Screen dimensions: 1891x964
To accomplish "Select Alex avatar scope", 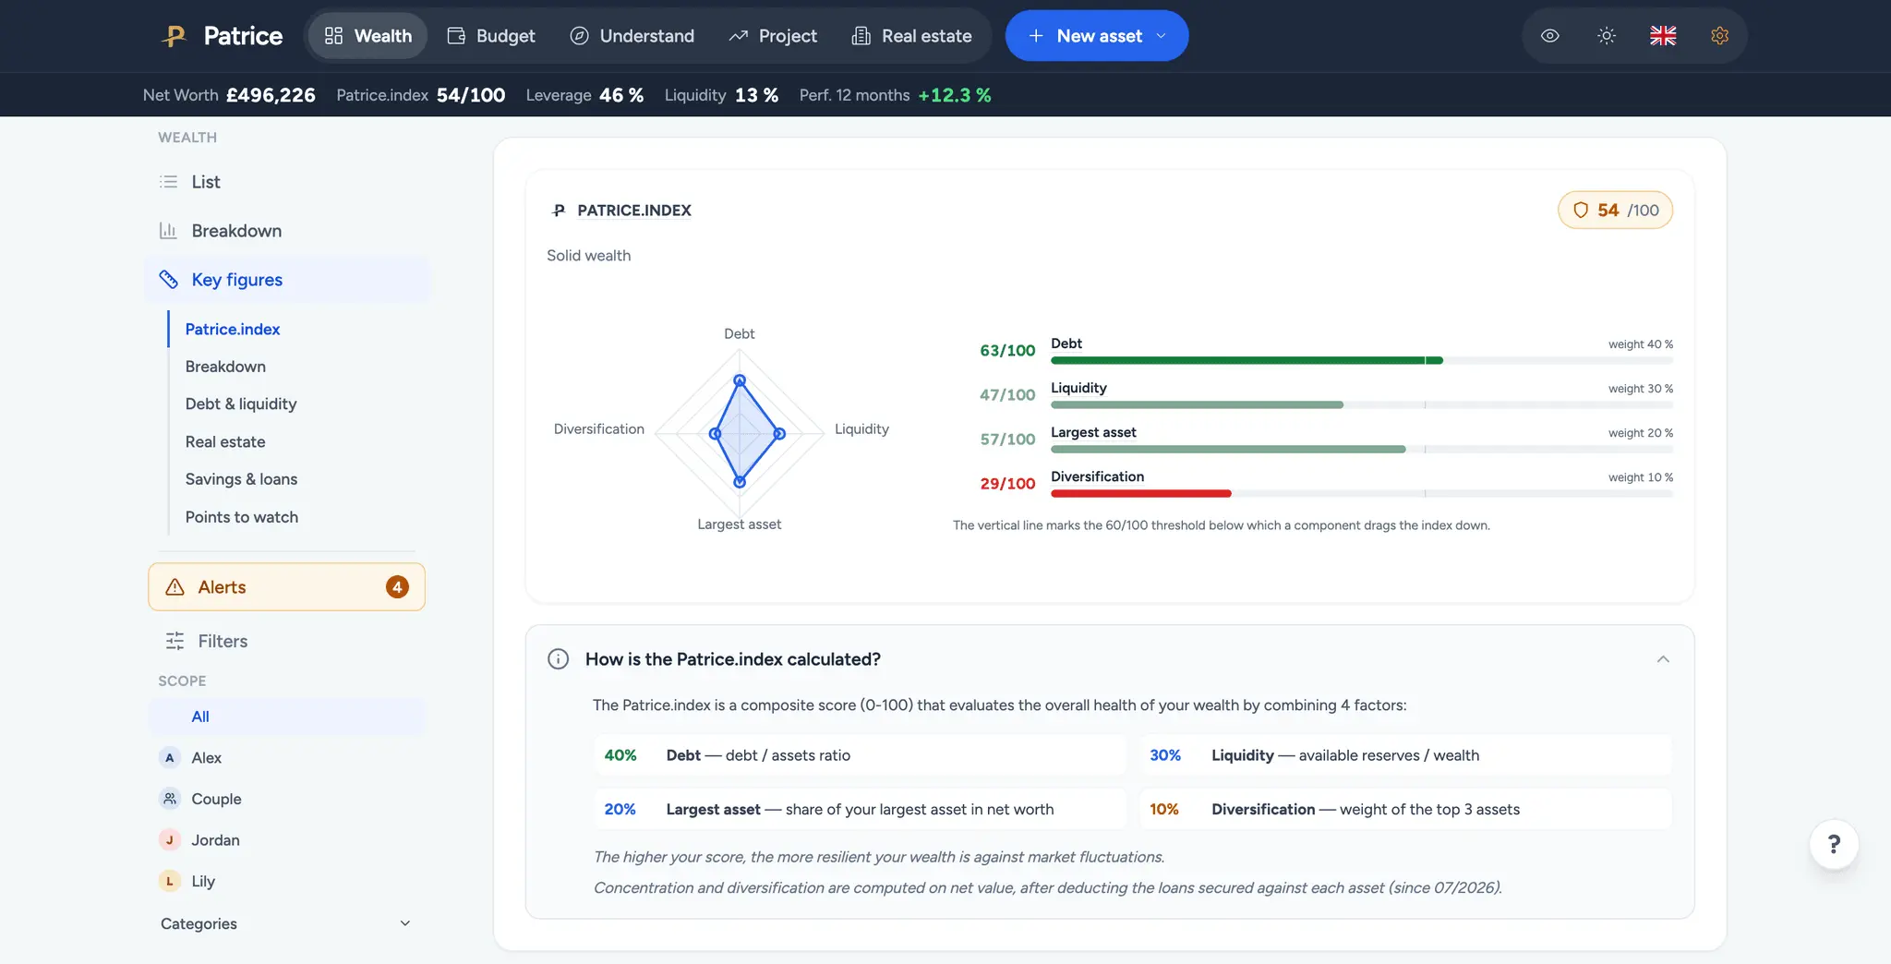I will [169, 758].
